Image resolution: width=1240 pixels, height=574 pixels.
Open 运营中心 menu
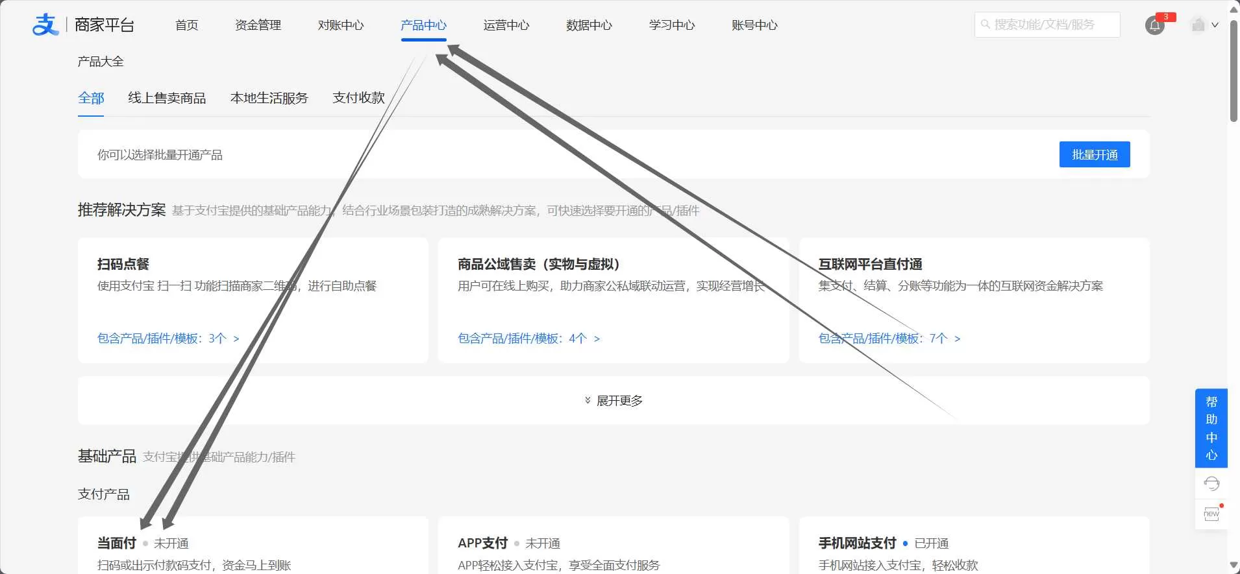506,25
